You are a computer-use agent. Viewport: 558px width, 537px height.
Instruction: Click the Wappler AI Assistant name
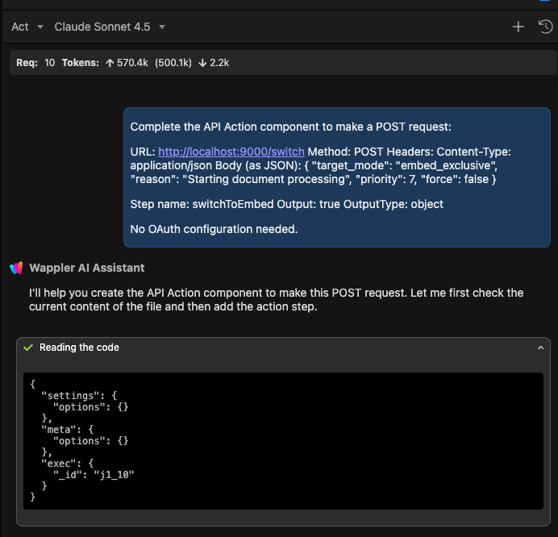[x=87, y=268]
